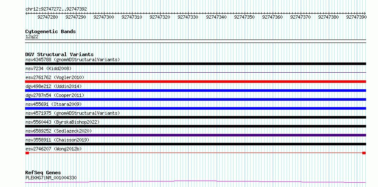Click the blue bar for dgv2787n54
Viewport: 378px width, 187px height.
(195, 99)
